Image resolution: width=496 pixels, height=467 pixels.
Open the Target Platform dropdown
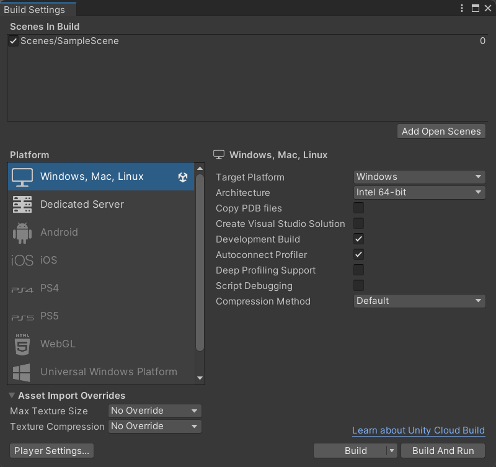click(x=419, y=177)
